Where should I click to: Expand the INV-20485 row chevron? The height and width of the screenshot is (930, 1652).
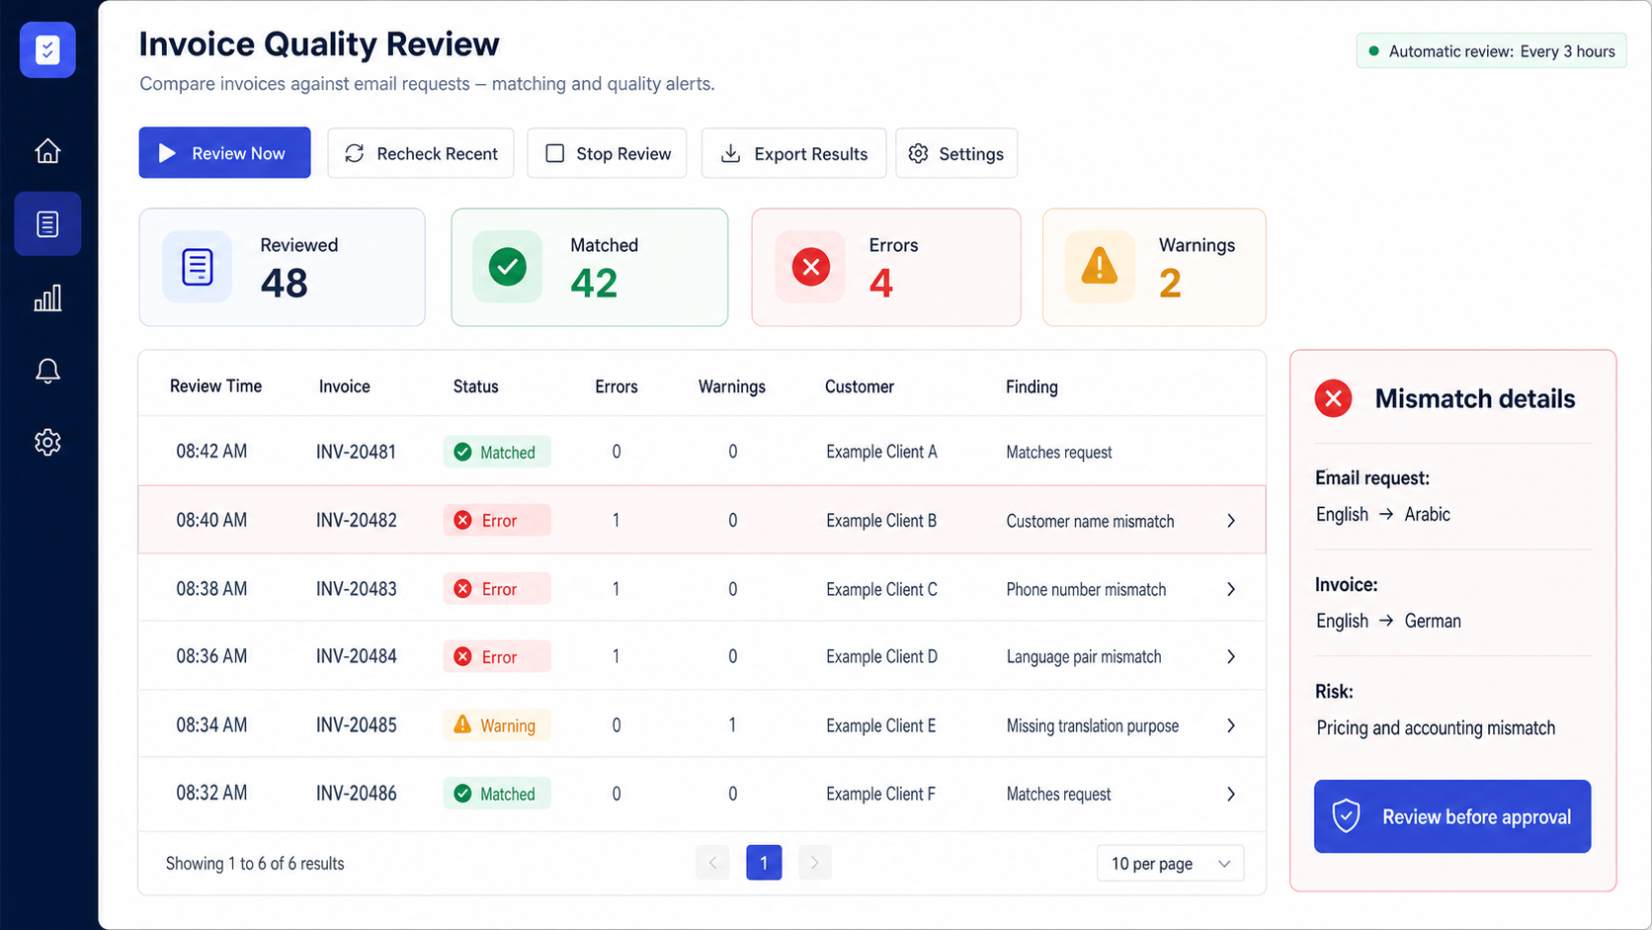point(1231,725)
